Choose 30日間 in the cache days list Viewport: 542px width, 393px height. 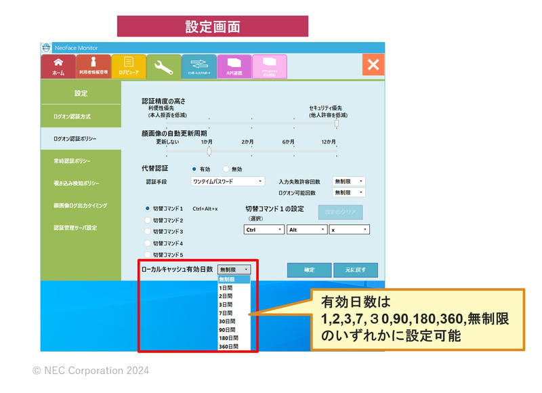pyautogui.click(x=234, y=321)
